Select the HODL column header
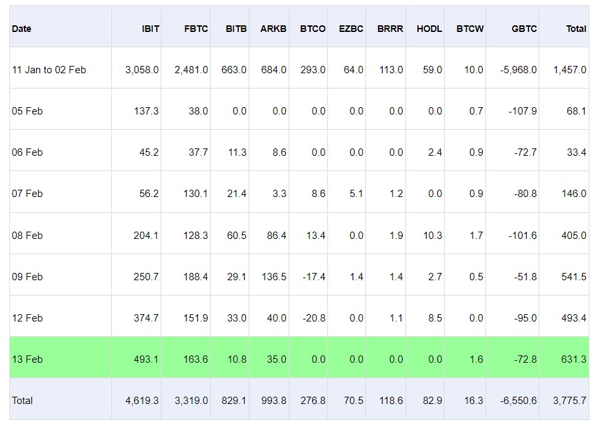 (429, 29)
